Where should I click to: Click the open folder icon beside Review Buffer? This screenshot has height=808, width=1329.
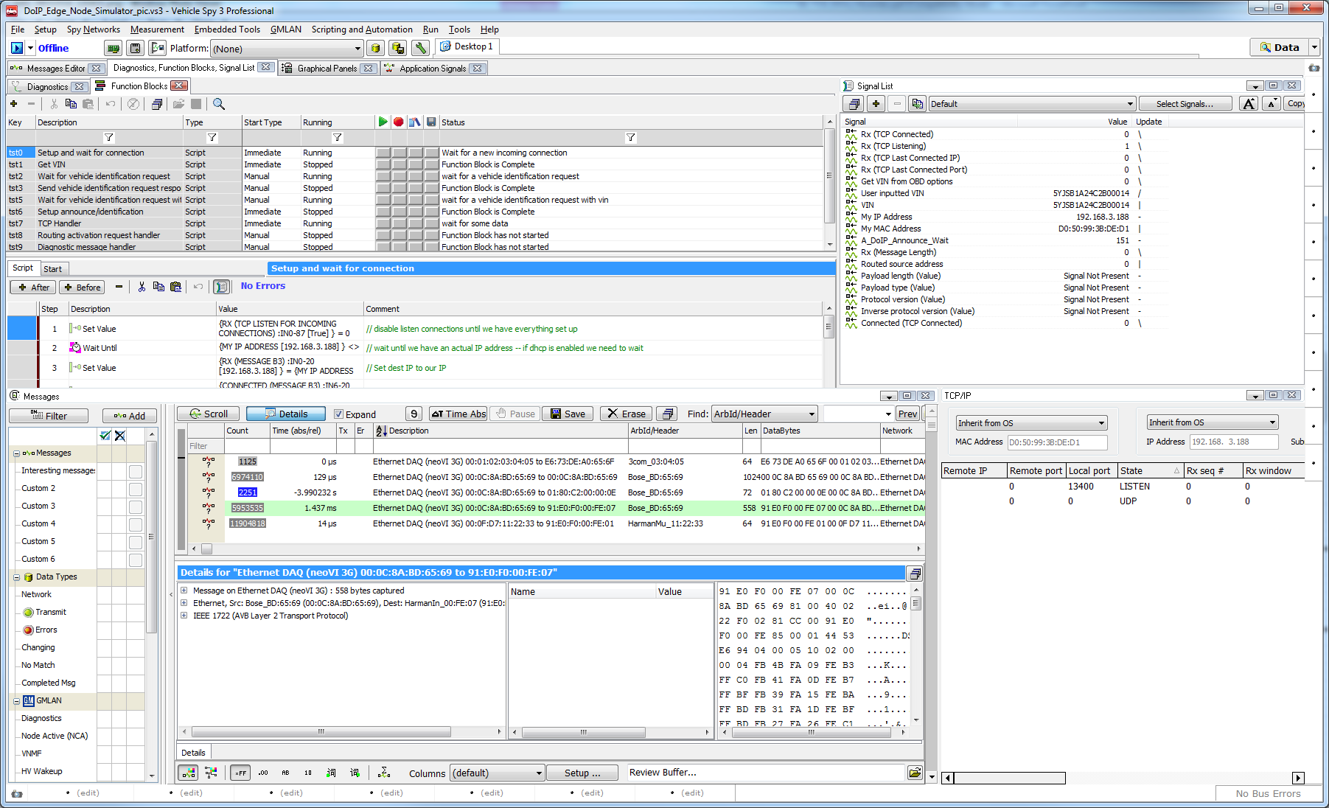pyautogui.click(x=915, y=773)
